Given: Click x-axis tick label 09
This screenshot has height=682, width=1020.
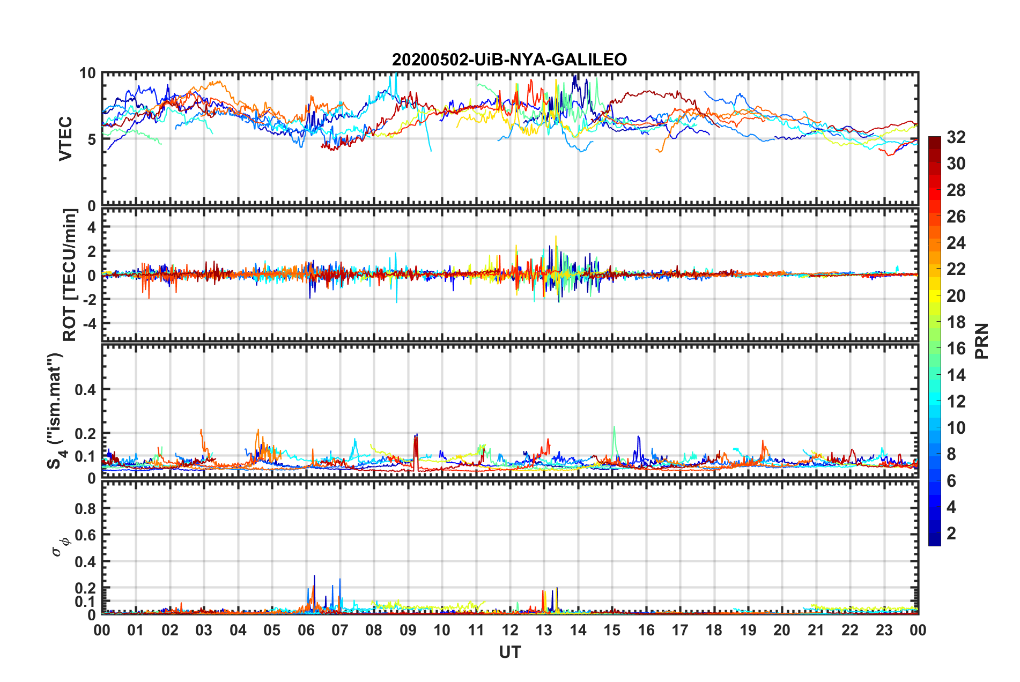Looking at the screenshot, I should pos(408,629).
